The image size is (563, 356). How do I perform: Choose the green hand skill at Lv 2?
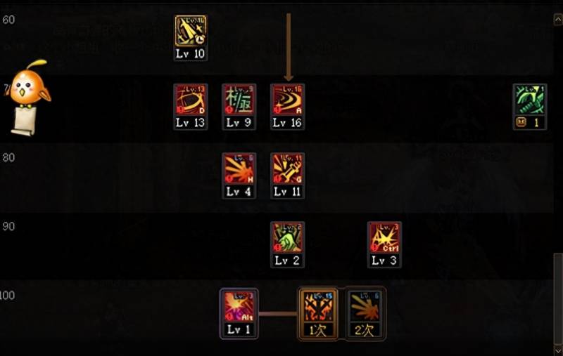[x=287, y=244]
